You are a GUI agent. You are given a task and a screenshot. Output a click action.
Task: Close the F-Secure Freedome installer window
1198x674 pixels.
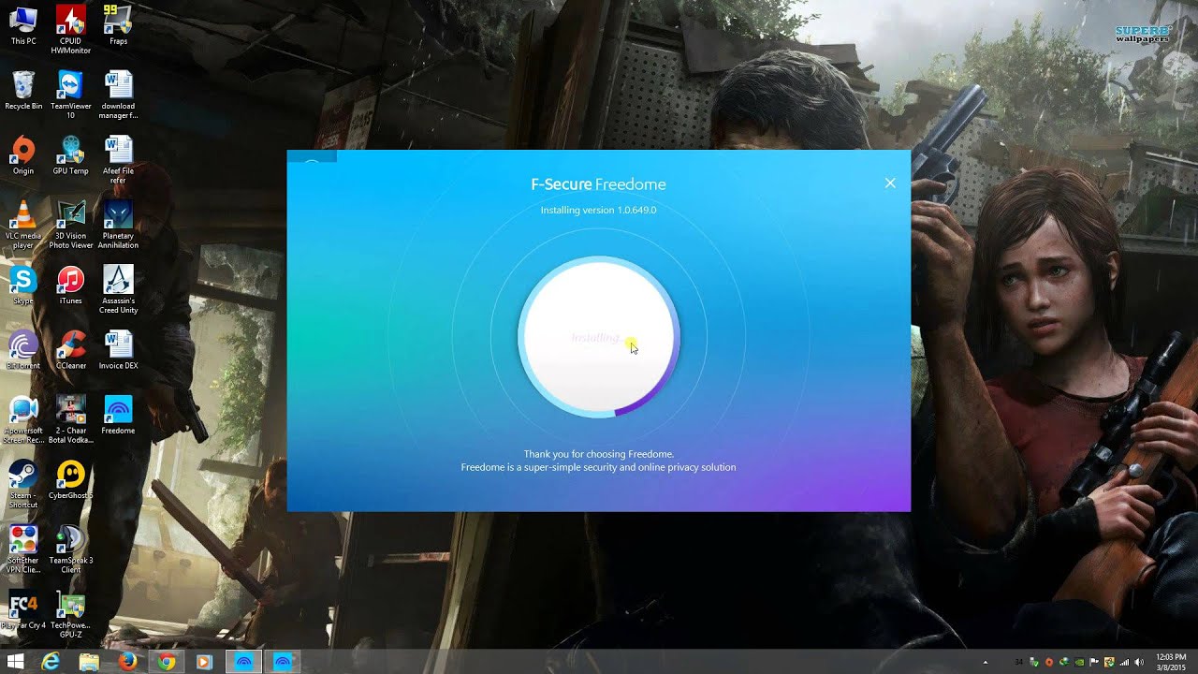click(x=890, y=183)
